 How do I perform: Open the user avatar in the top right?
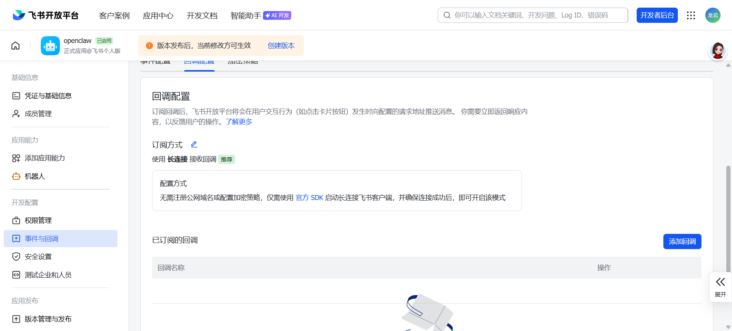[713, 15]
